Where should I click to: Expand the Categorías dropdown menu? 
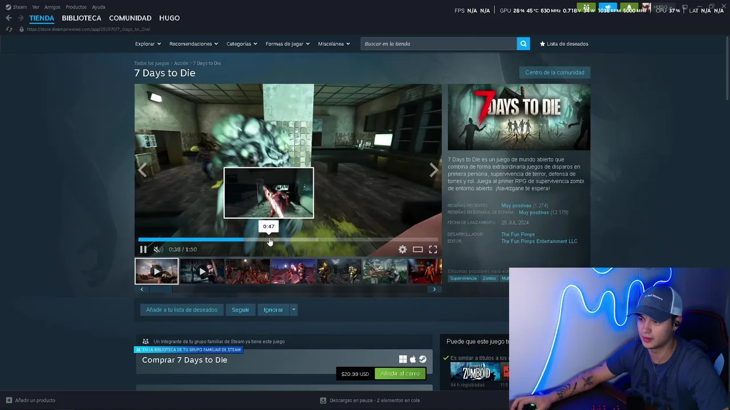click(x=242, y=44)
